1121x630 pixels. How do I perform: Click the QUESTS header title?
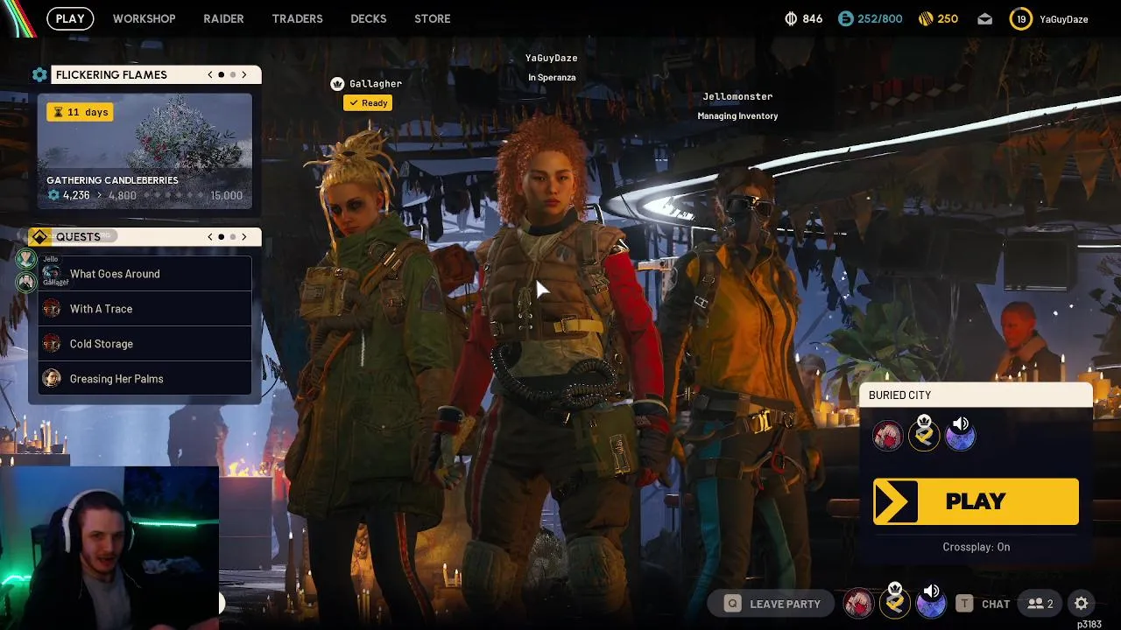78,236
